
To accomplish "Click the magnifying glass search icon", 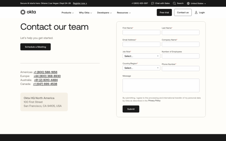I will [x=174, y=3].
